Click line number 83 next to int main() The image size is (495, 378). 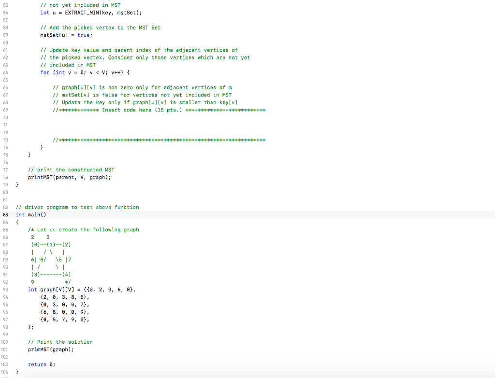[5, 214]
